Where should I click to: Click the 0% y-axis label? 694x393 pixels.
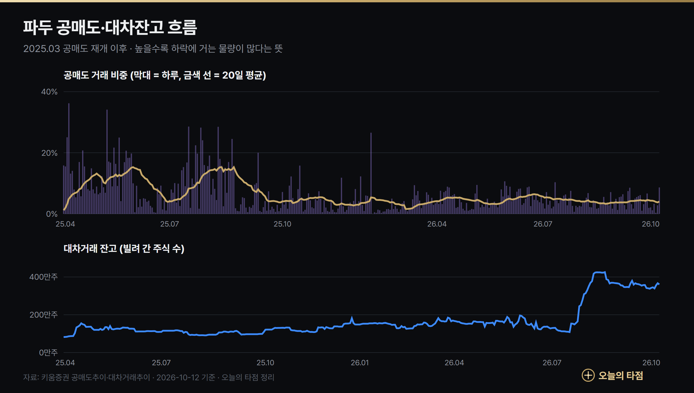[x=52, y=214]
